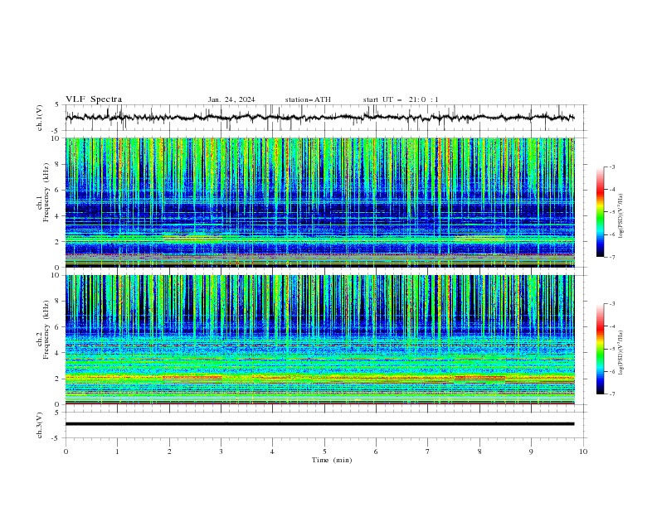This screenshot has width=657, height=507.
Task: Click the 4 kHz tick label on ch.1 axis
Action: (x=58, y=216)
